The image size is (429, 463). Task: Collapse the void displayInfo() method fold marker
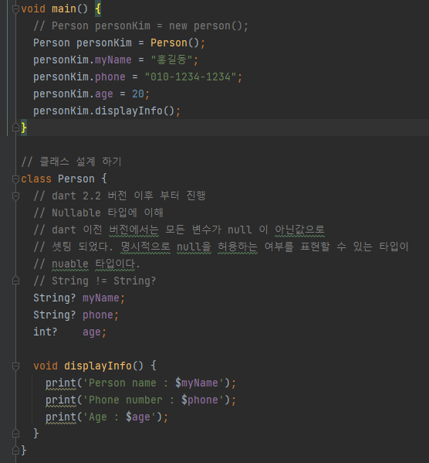point(15,366)
